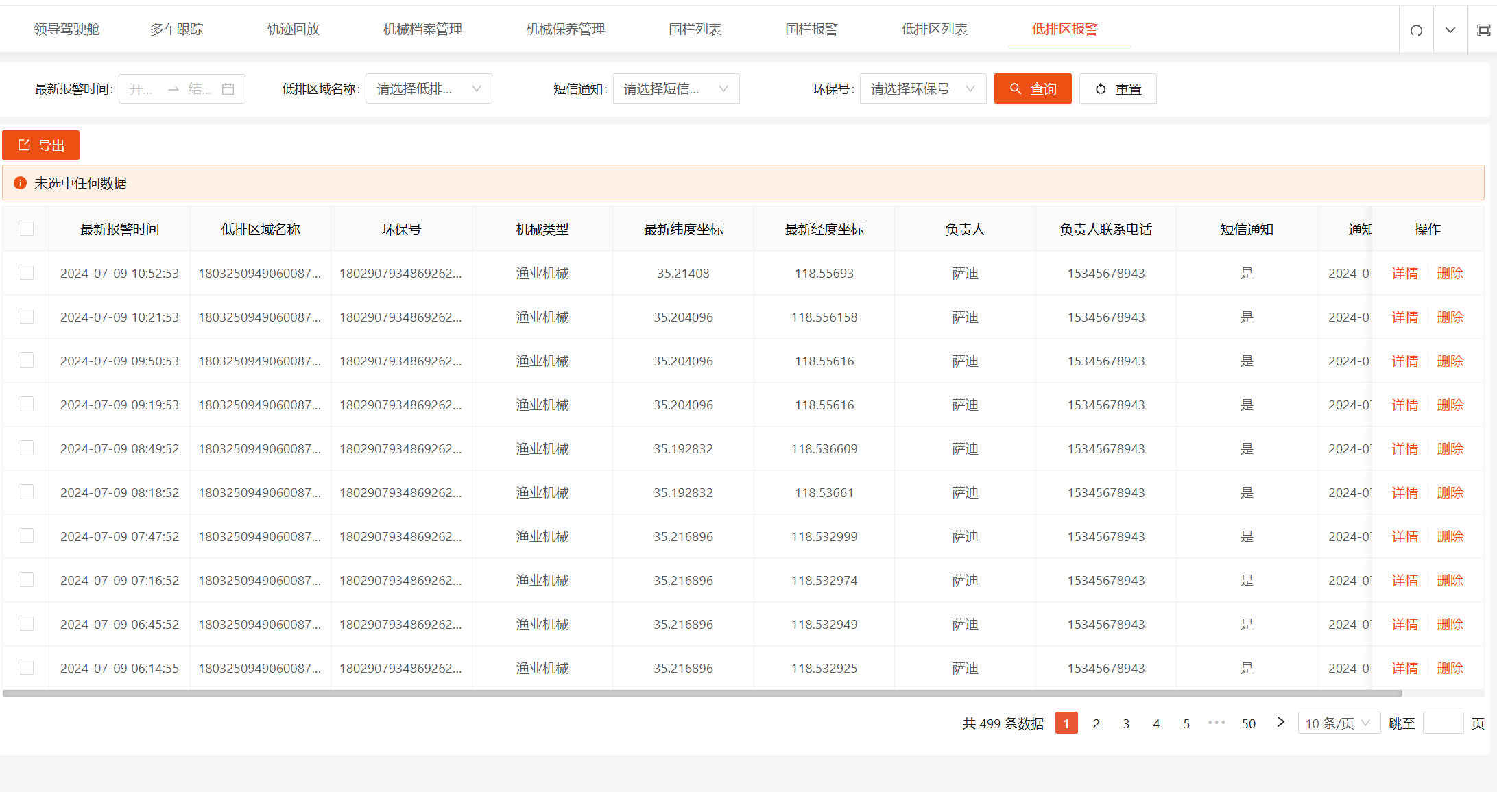The width and height of the screenshot is (1497, 792).
Task: Click the longitude cell 118.532999
Action: [x=824, y=536]
